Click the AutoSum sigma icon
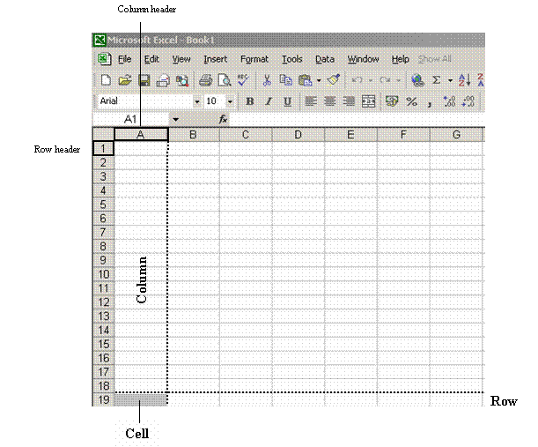 (x=436, y=80)
